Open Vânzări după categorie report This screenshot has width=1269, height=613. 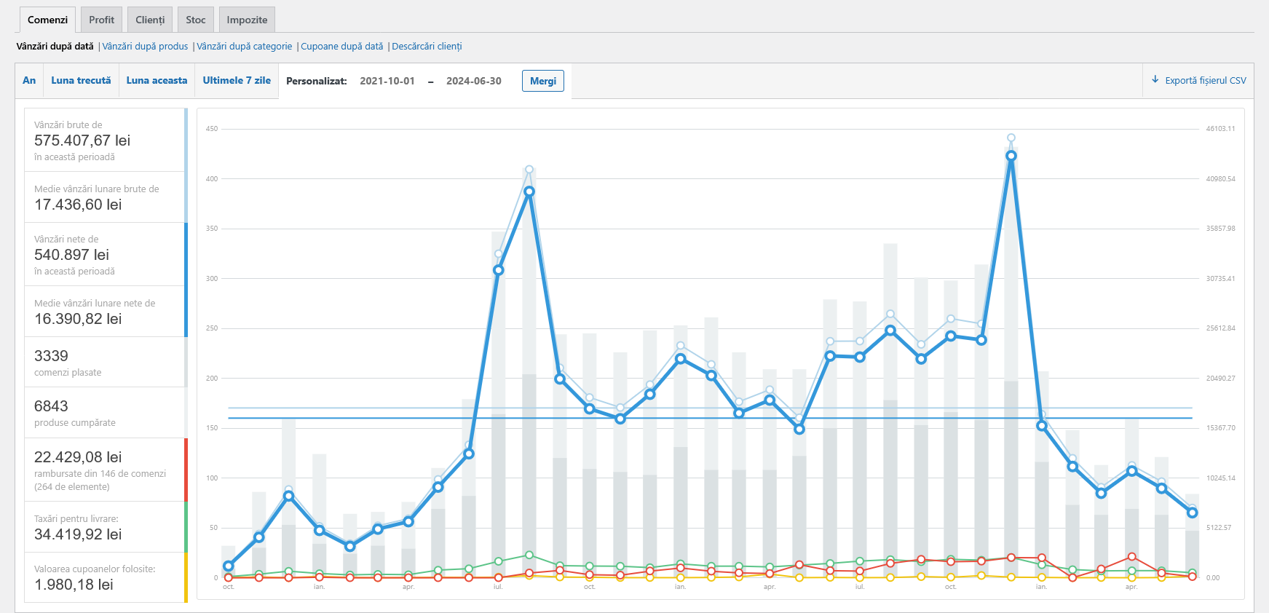pyautogui.click(x=245, y=46)
